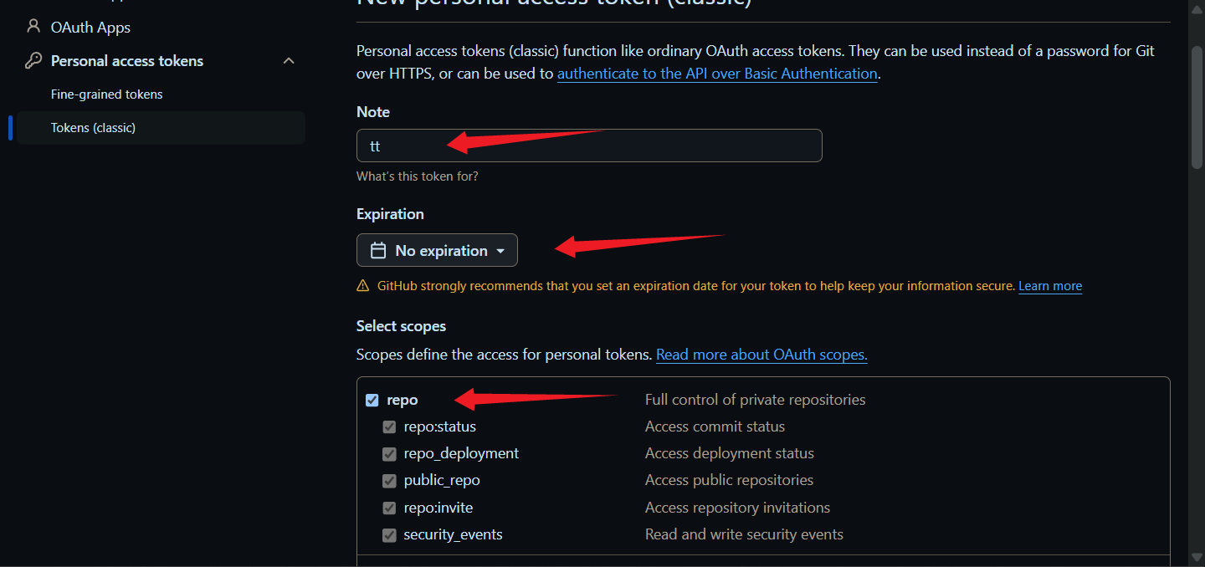Open OAuth Apps in sidebar
This screenshot has width=1205, height=567.
click(x=90, y=28)
